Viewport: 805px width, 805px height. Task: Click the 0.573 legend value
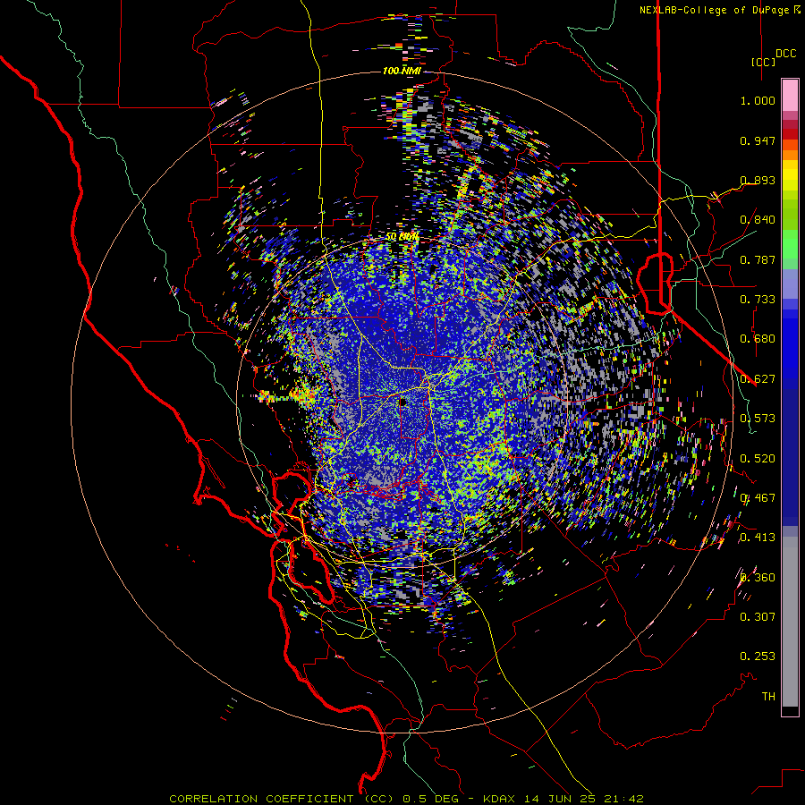pyautogui.click(x=758, y=419)
